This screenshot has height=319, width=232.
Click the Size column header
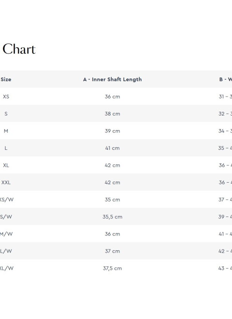6,79
